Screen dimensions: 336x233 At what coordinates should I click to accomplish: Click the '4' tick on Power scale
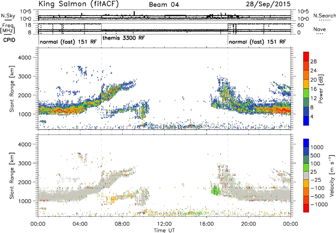312,116
